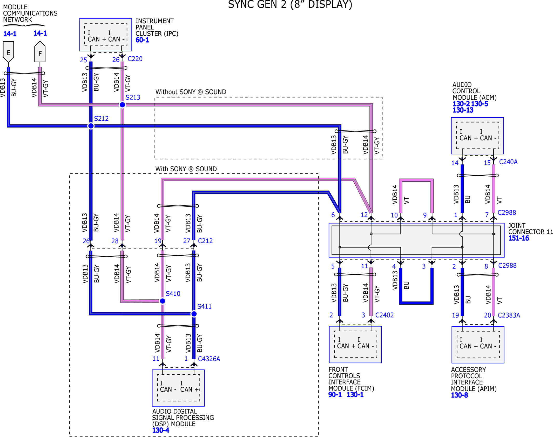
Task: Select splice node S213
Action: click(122, 105)
